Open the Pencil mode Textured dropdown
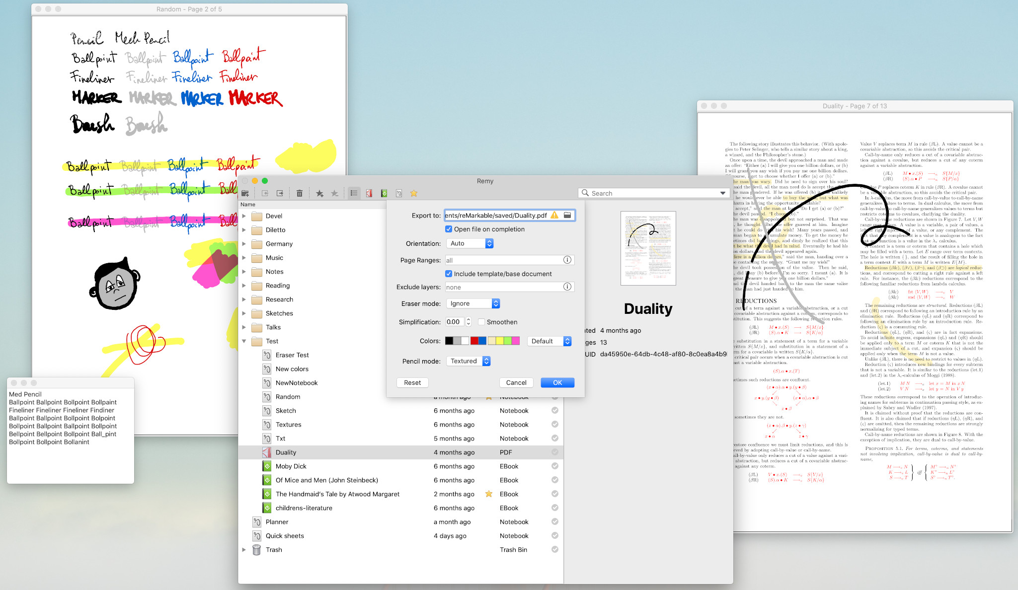Image resolution: width=1018 pixels, height=590 pixels. (x=469, y=361)
